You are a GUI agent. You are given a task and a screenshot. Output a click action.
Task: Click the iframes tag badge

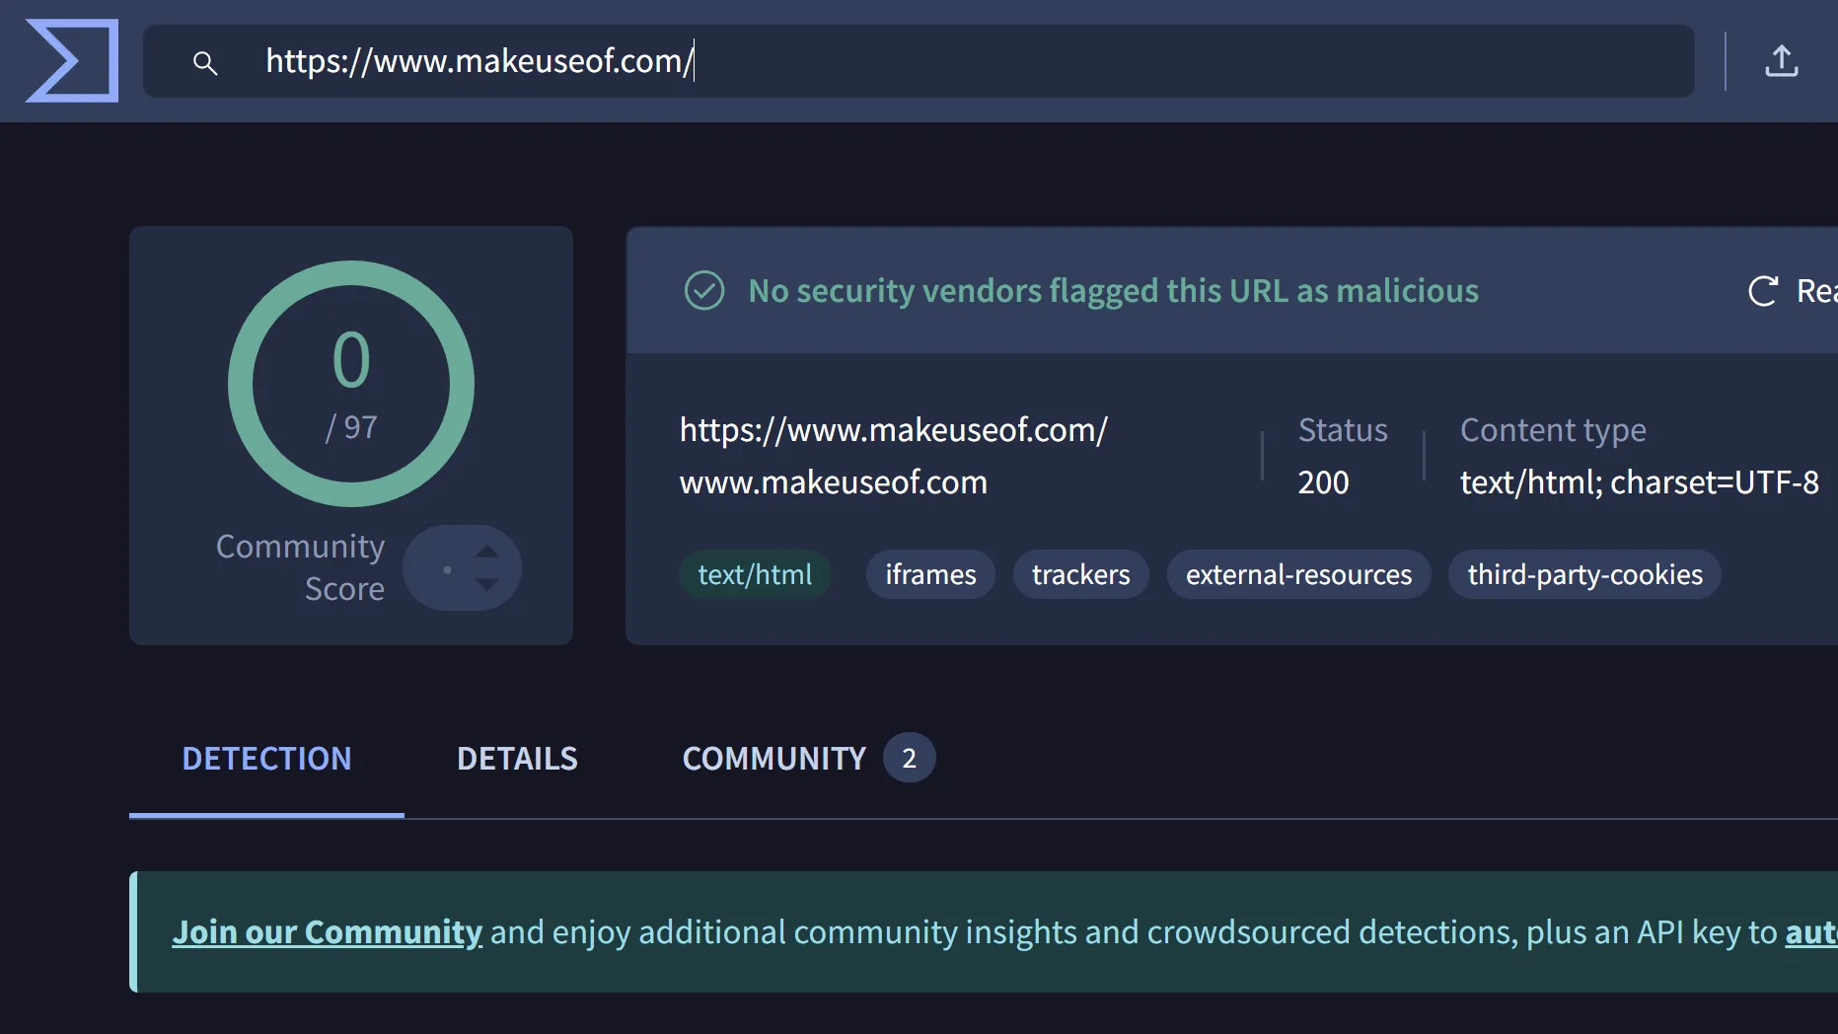point(929,574)
